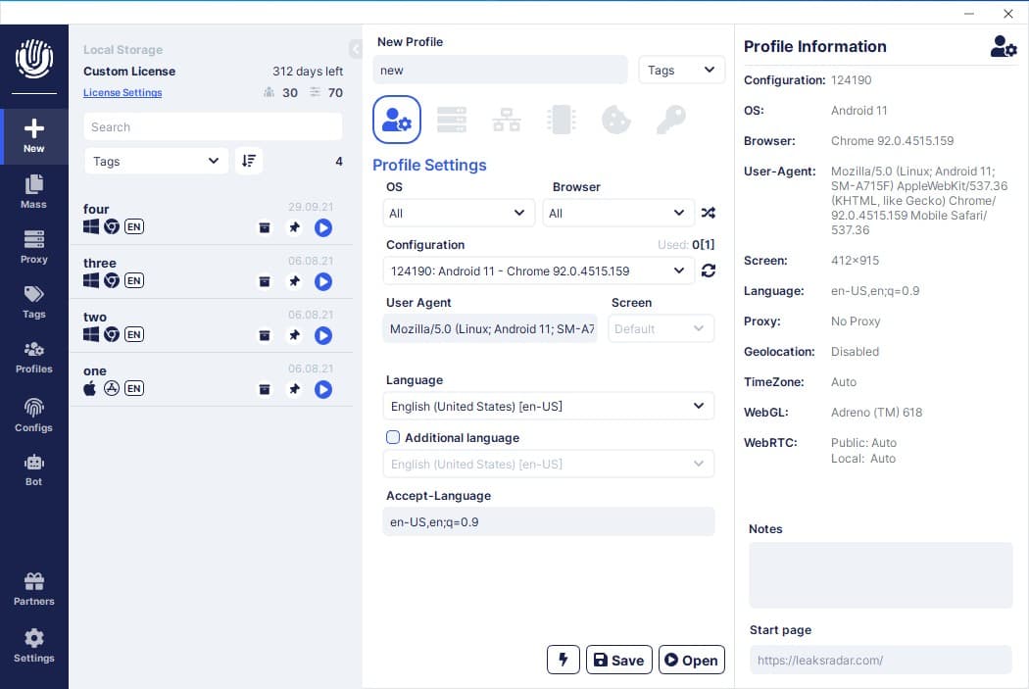Screen dimensions: 1029x689
Task: Refresh the configuration list icon
Action: 709,271
